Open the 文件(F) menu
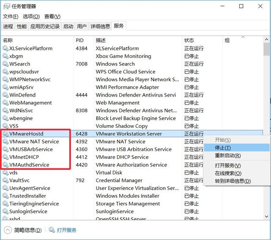271x240 pixels. (x=11, y=17)
